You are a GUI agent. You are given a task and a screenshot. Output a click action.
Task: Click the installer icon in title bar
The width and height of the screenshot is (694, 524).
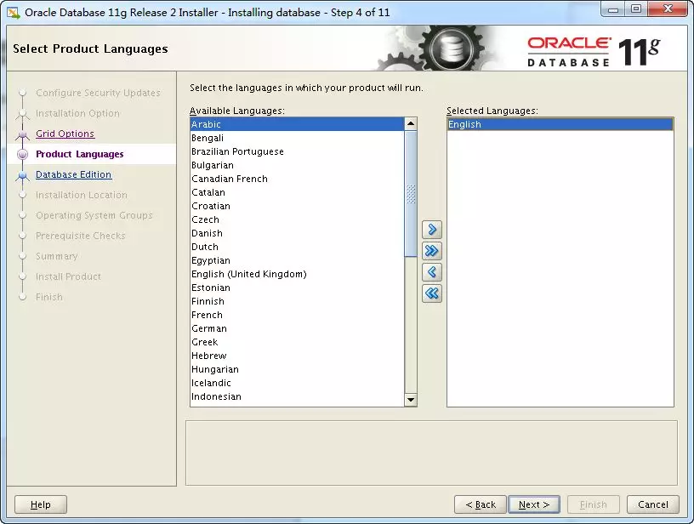click(x=14, y=13)
